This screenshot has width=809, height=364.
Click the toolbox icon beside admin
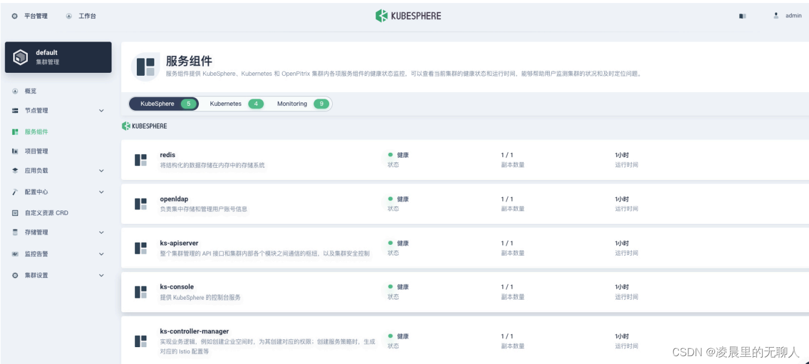(x=743, y=16)
